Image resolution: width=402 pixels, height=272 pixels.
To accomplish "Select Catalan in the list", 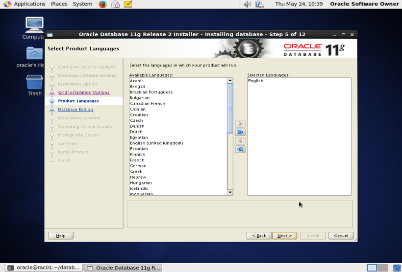I will pyautogui.click(x=178, y=109).
